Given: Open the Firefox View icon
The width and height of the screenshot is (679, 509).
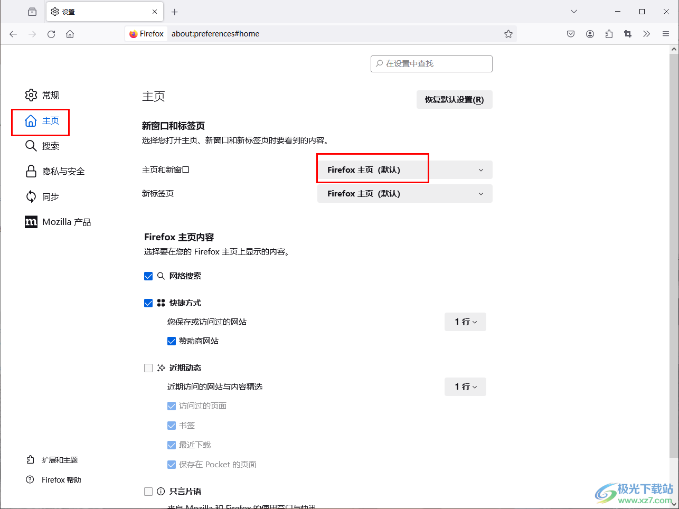Looking at the screenshot, I should 32,12.
